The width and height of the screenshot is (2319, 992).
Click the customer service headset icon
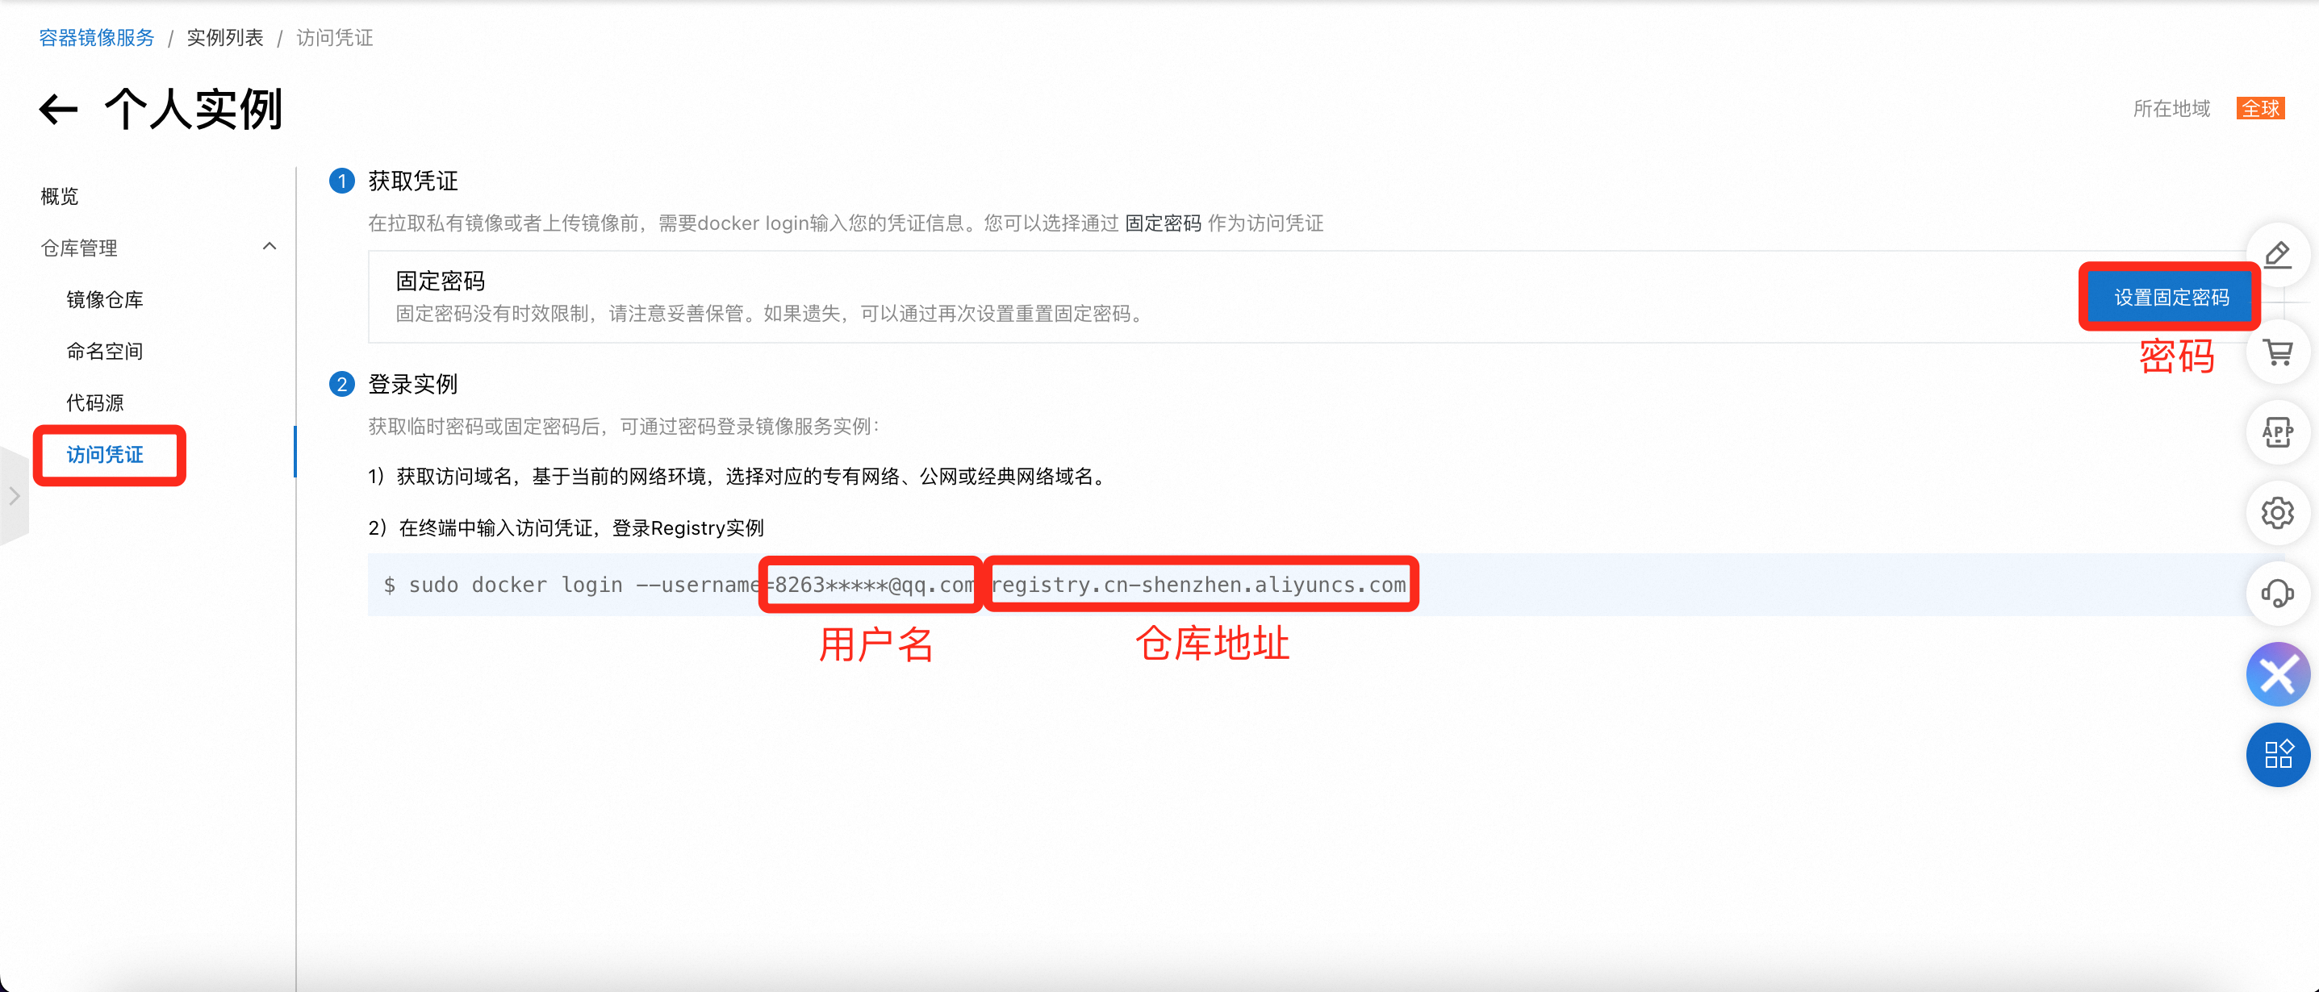coord(2277,594)
